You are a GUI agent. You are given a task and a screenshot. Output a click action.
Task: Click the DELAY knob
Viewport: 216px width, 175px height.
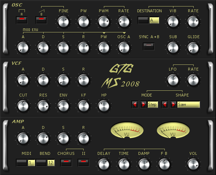104,165
